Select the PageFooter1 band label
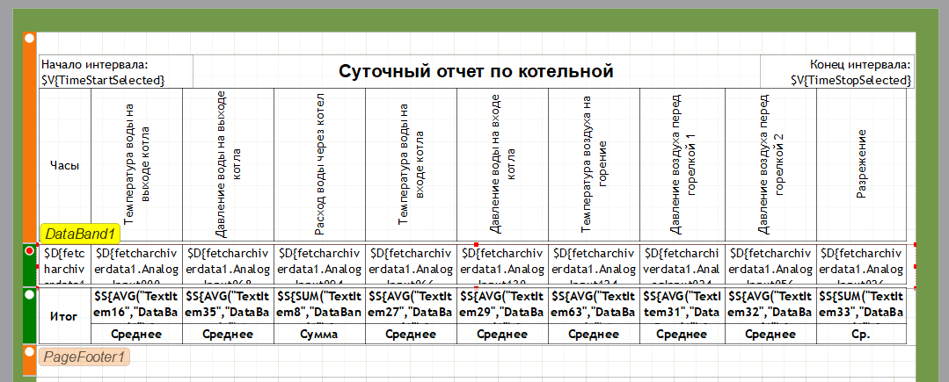 pyautogui.click(x=84, y=356)
